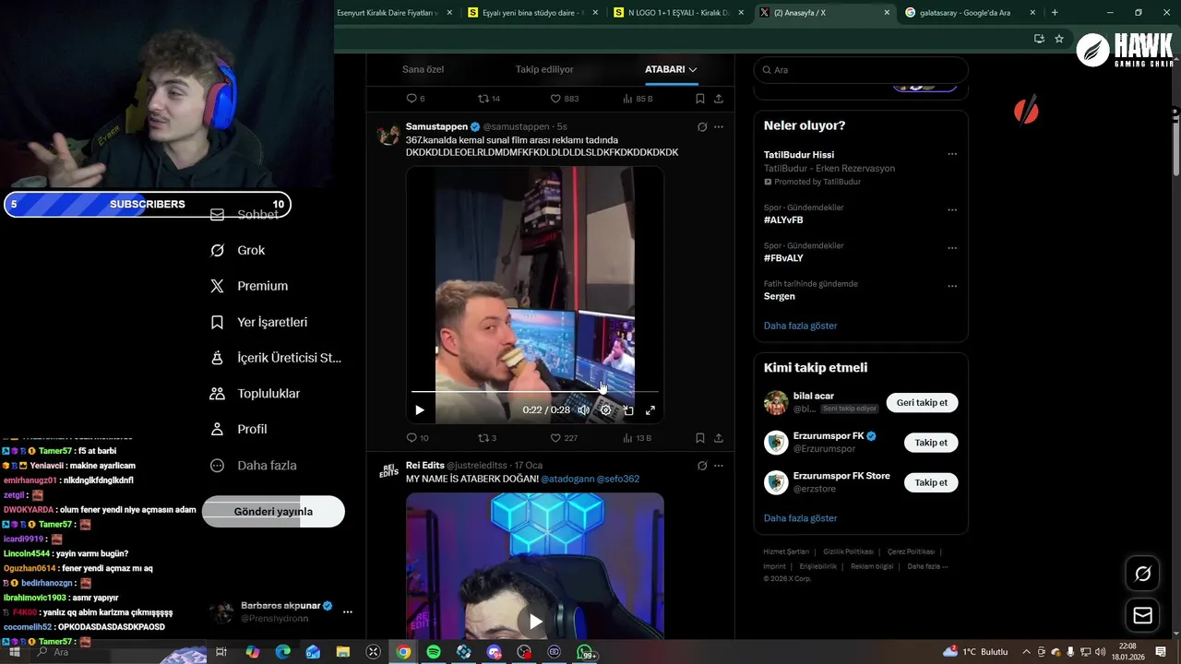Open the #ALYvFB trending topic
Screen dimensions: 1181x664
(783, 220)
